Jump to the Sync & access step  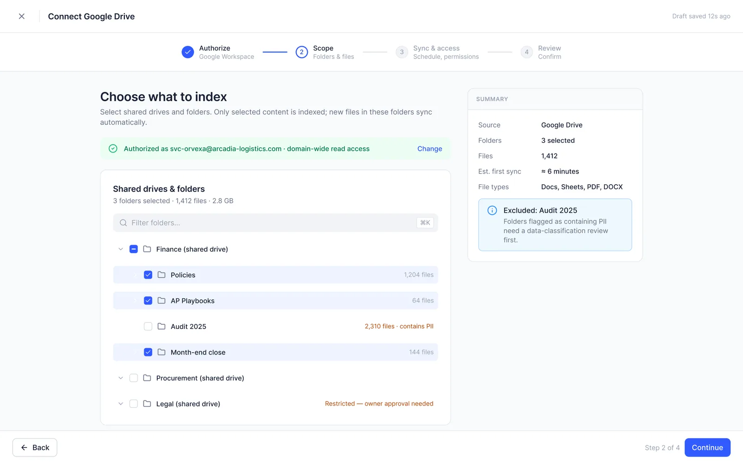coord(437,48)
